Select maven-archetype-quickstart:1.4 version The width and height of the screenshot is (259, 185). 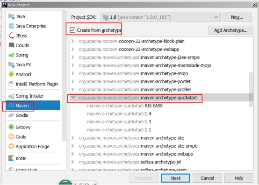pyautogui.click(x=119, y=114)
